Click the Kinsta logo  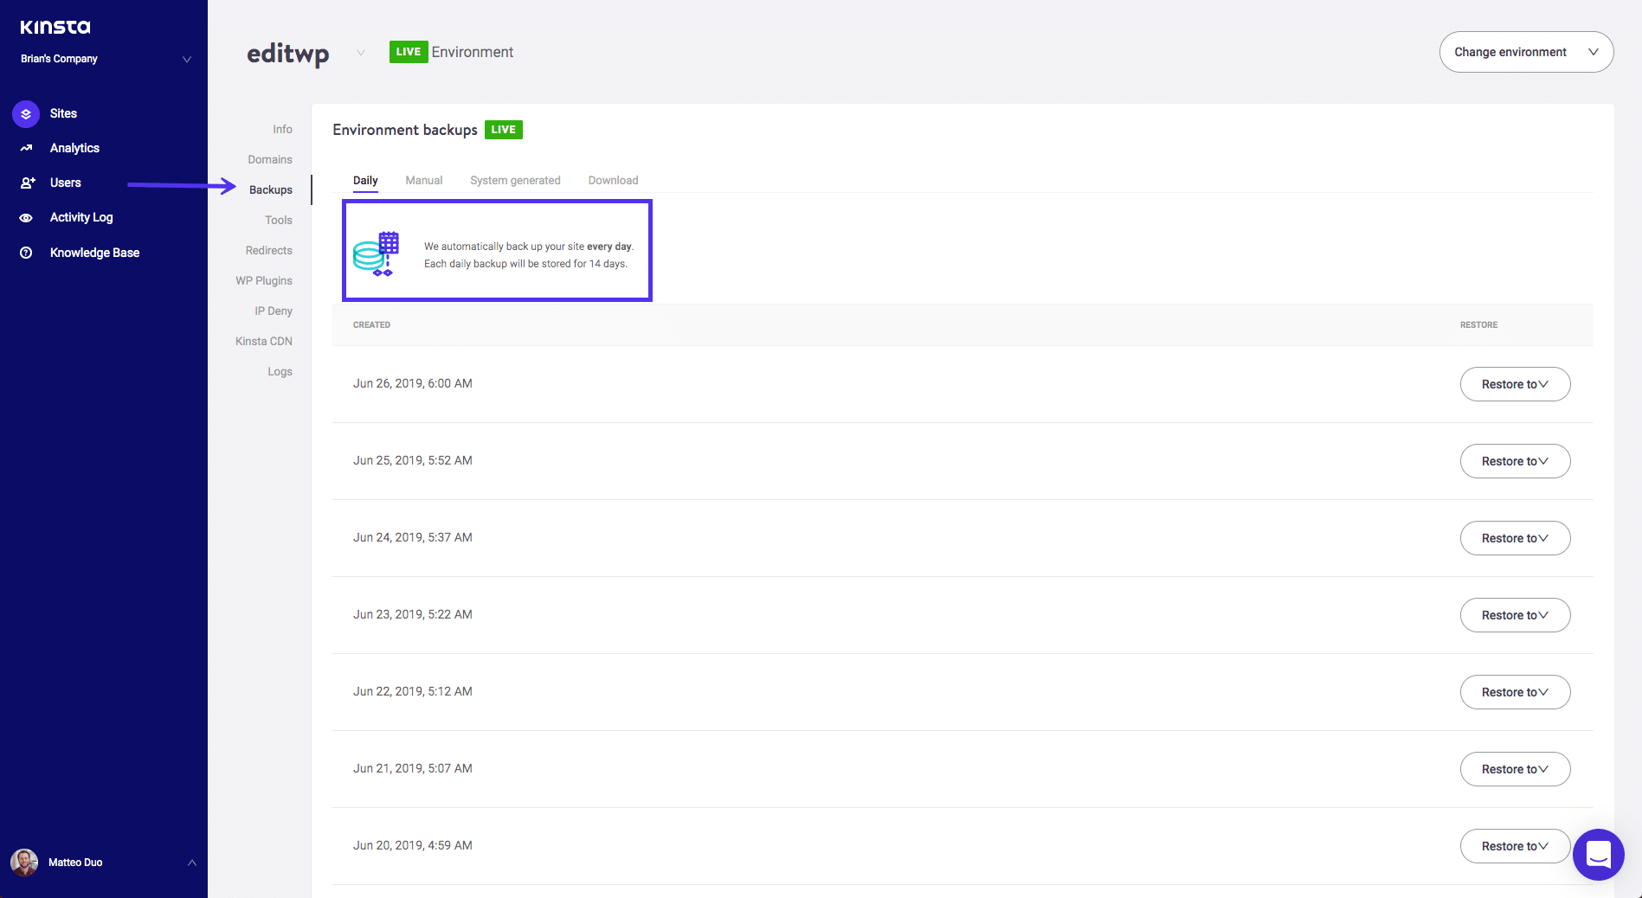(x=55, y=26)
